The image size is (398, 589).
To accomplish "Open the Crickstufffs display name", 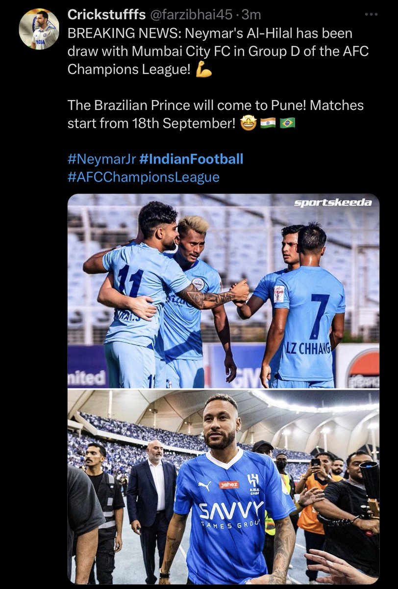I will (x=106, y=15).
